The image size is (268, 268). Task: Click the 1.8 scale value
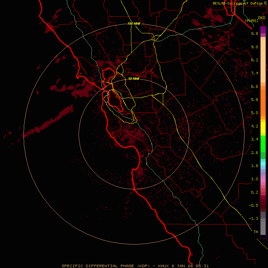click(x=255, y=166)
